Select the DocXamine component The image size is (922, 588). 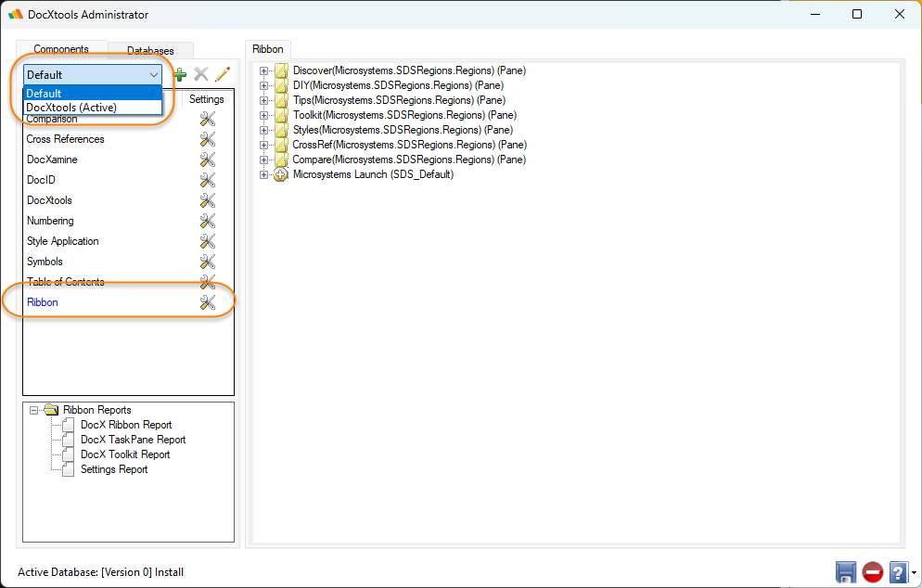pyautogui.click(x=52, y=160)
